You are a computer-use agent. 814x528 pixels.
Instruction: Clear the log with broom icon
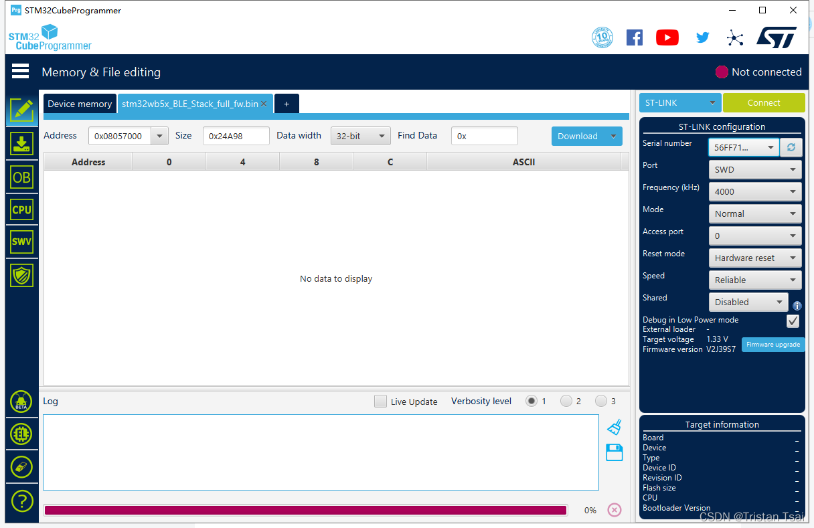615,427
